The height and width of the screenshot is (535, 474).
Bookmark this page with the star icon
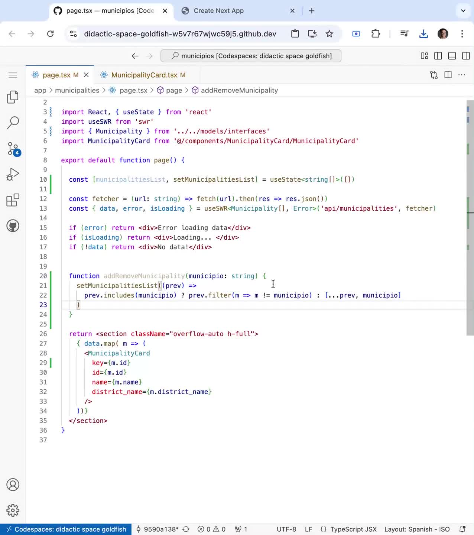[329, 34]
